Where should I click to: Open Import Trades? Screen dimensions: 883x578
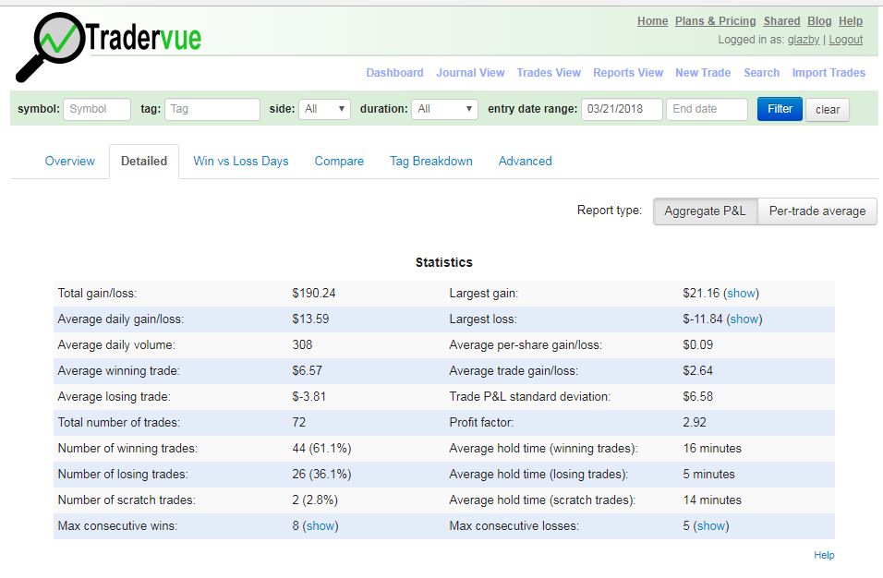click(x=829, y=73)
